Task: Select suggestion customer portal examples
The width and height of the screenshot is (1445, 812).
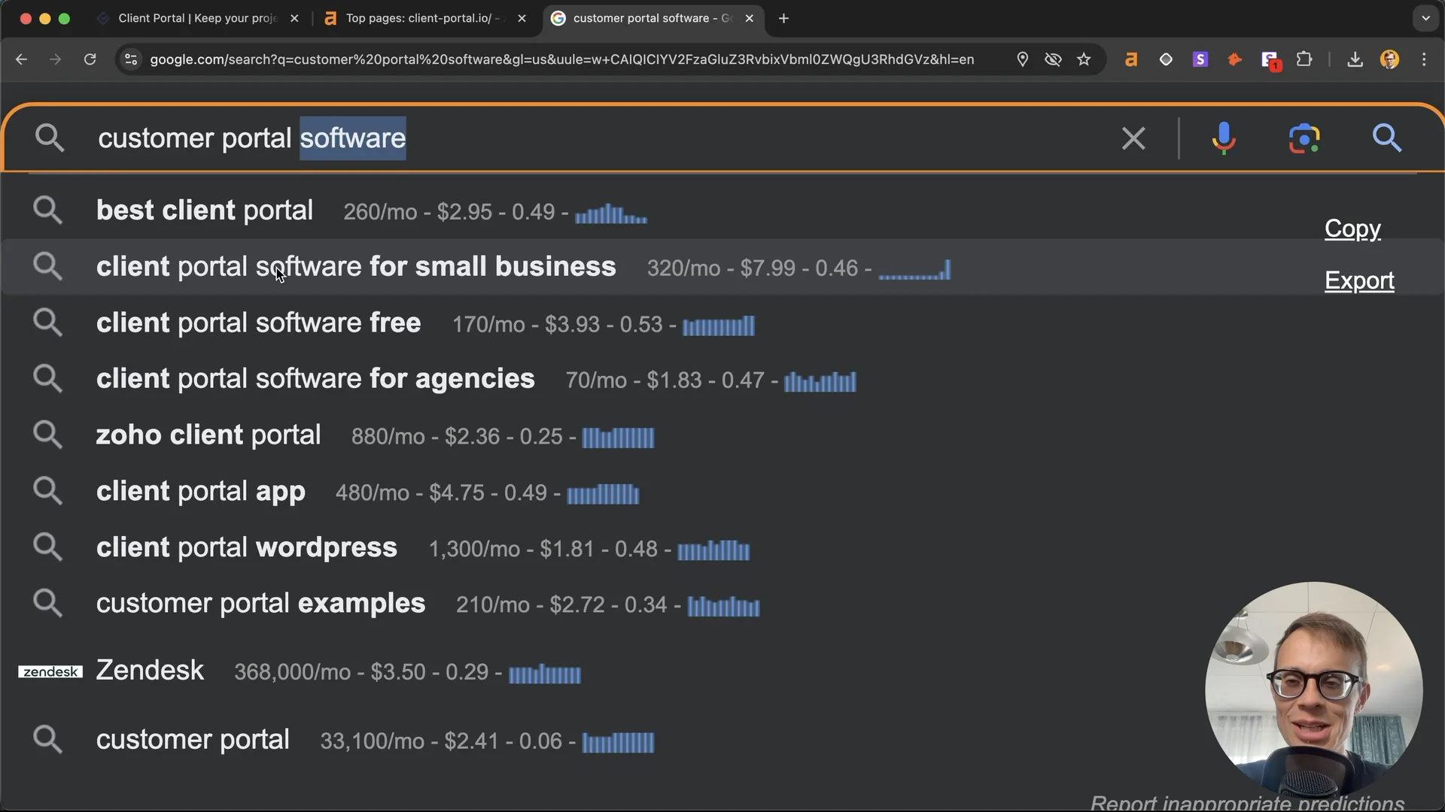Action: pos(722,604)
